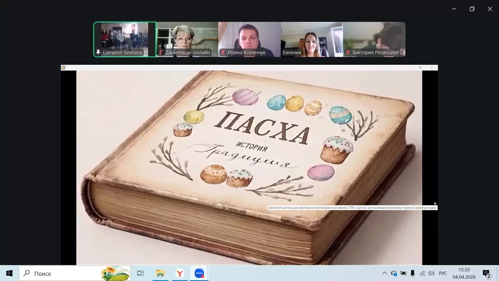Expand the hidden system tray icons
This screenshot has height=281, width=499.
384,273
